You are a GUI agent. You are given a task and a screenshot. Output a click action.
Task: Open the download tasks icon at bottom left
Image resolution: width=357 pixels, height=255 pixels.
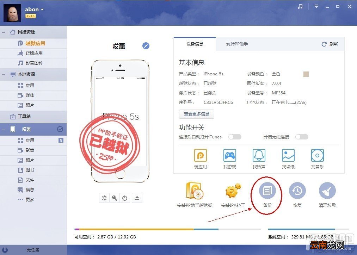5,250
